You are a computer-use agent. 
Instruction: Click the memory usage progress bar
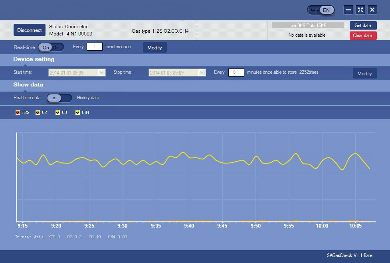click(307, 26)
